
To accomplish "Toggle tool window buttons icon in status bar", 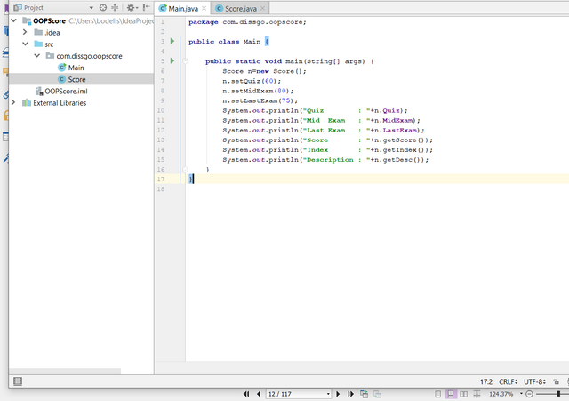I will point(18,381).
